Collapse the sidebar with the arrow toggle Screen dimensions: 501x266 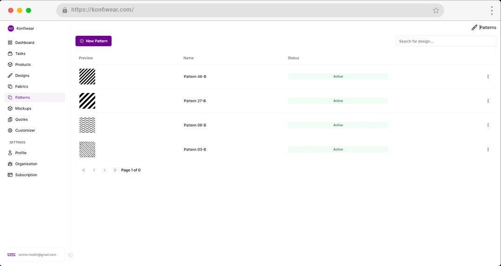point(70,255)
